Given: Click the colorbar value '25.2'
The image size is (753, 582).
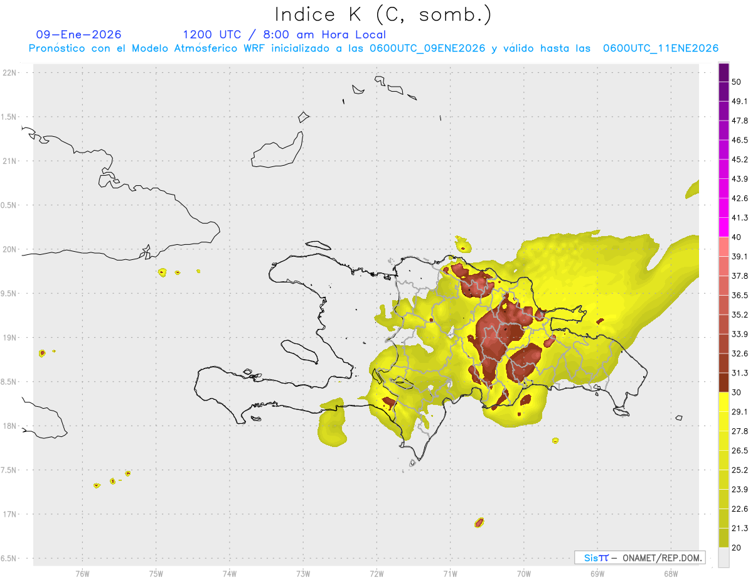Looking at the screenshot, I should (740, 470).
